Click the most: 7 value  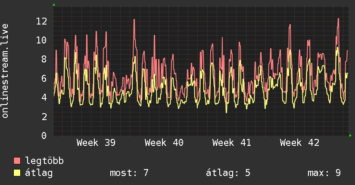pos(129,173)
